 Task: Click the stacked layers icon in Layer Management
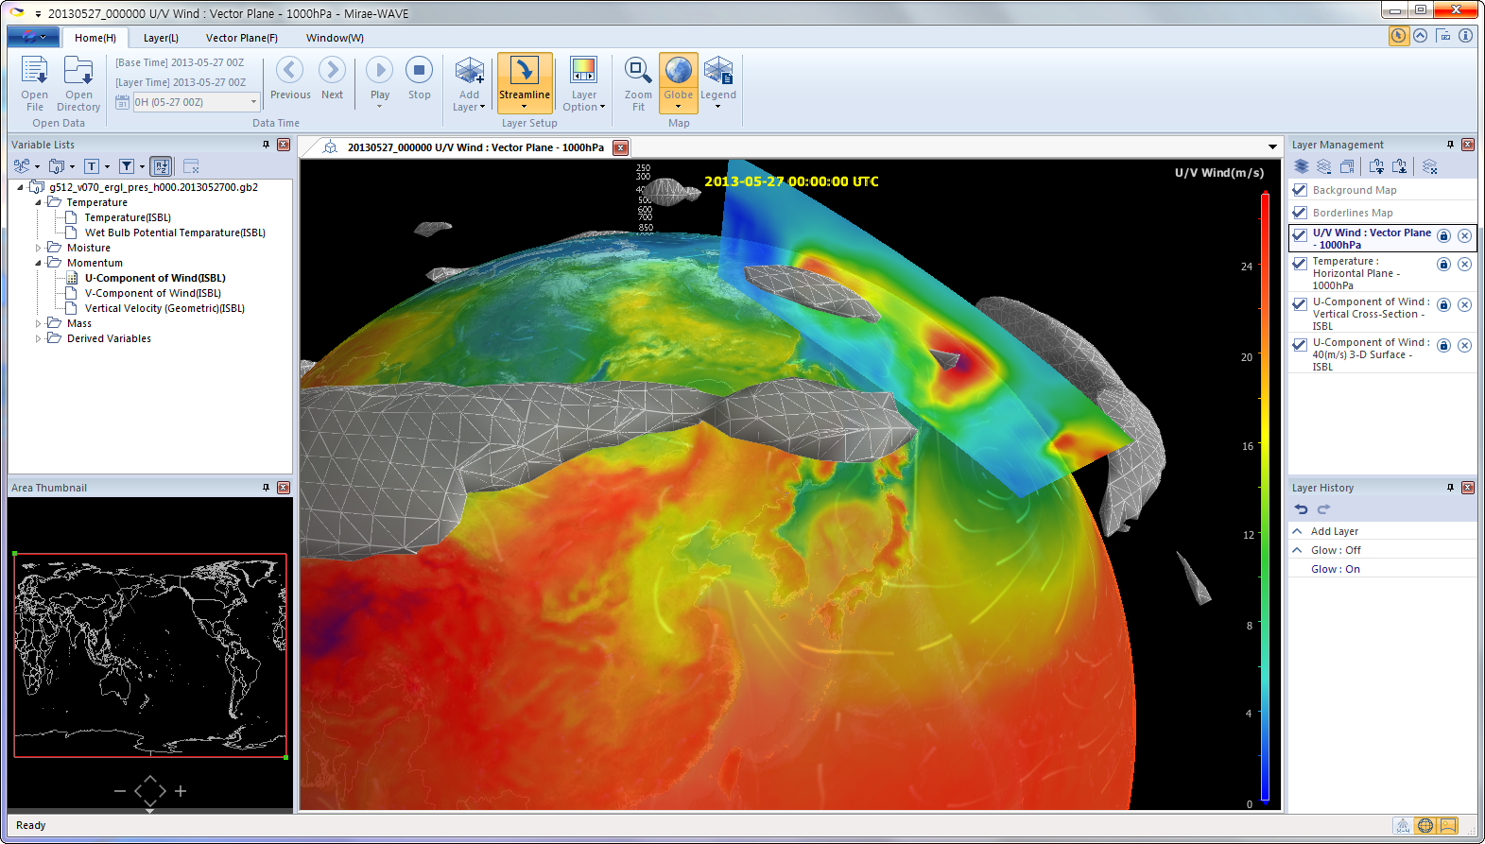click(x=1302, y=166)
